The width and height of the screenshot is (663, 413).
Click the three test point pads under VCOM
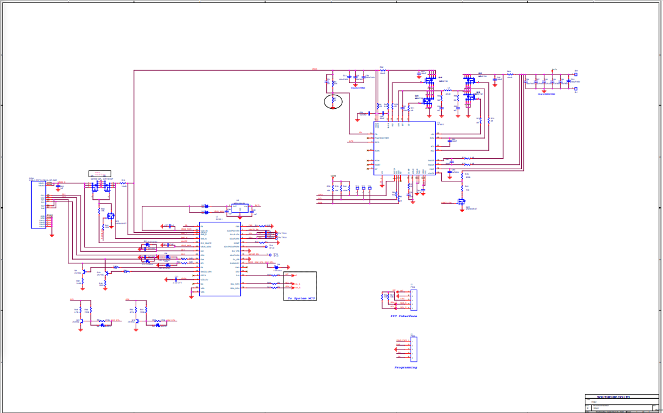[363, 188]
